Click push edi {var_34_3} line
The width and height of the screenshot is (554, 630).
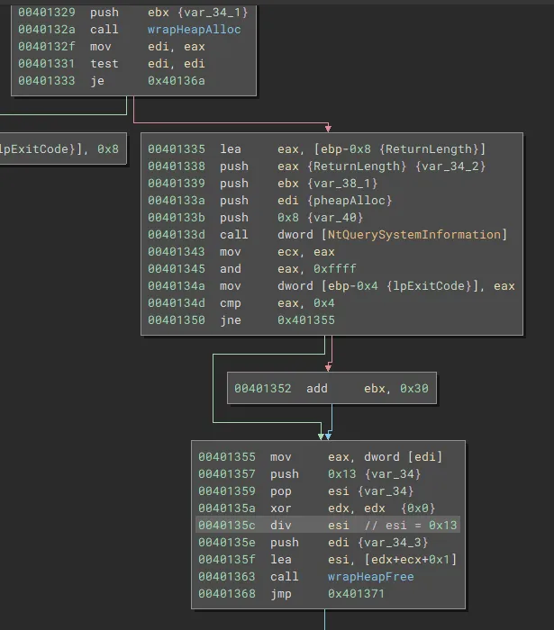coord(313,543)
